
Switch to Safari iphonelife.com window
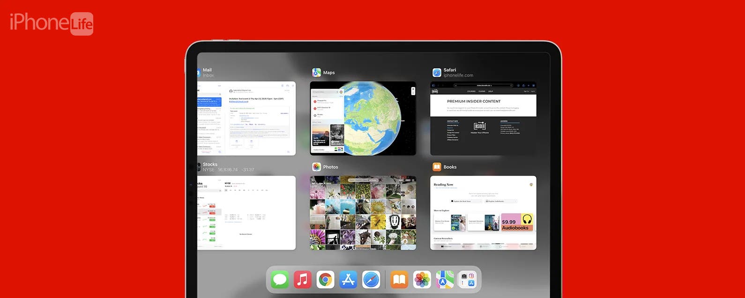483,119
